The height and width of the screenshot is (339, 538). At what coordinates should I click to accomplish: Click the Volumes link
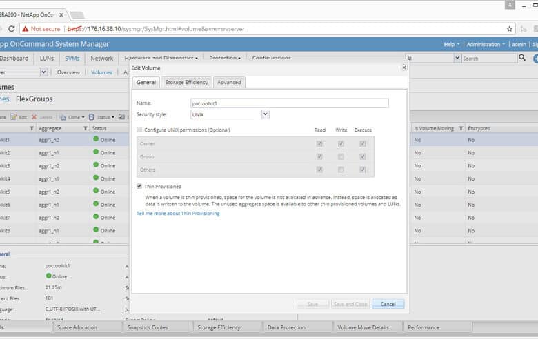(101, 72)
